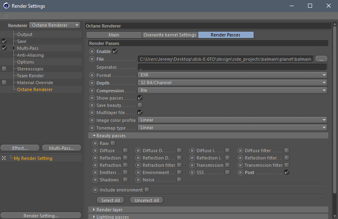
Task: Select Anti-Aliasing in the settings list
Action: click(30, 55)
